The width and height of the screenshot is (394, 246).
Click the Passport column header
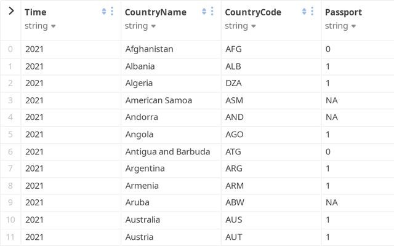[344, 12]
